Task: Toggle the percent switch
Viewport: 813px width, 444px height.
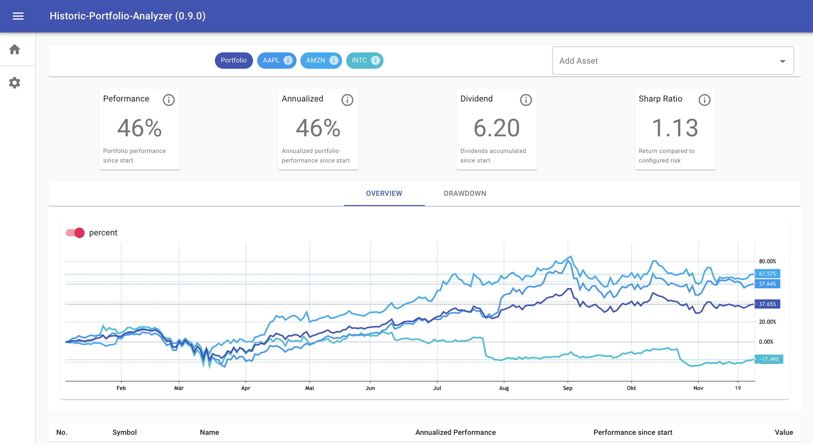Action: [x=75, y=233]
